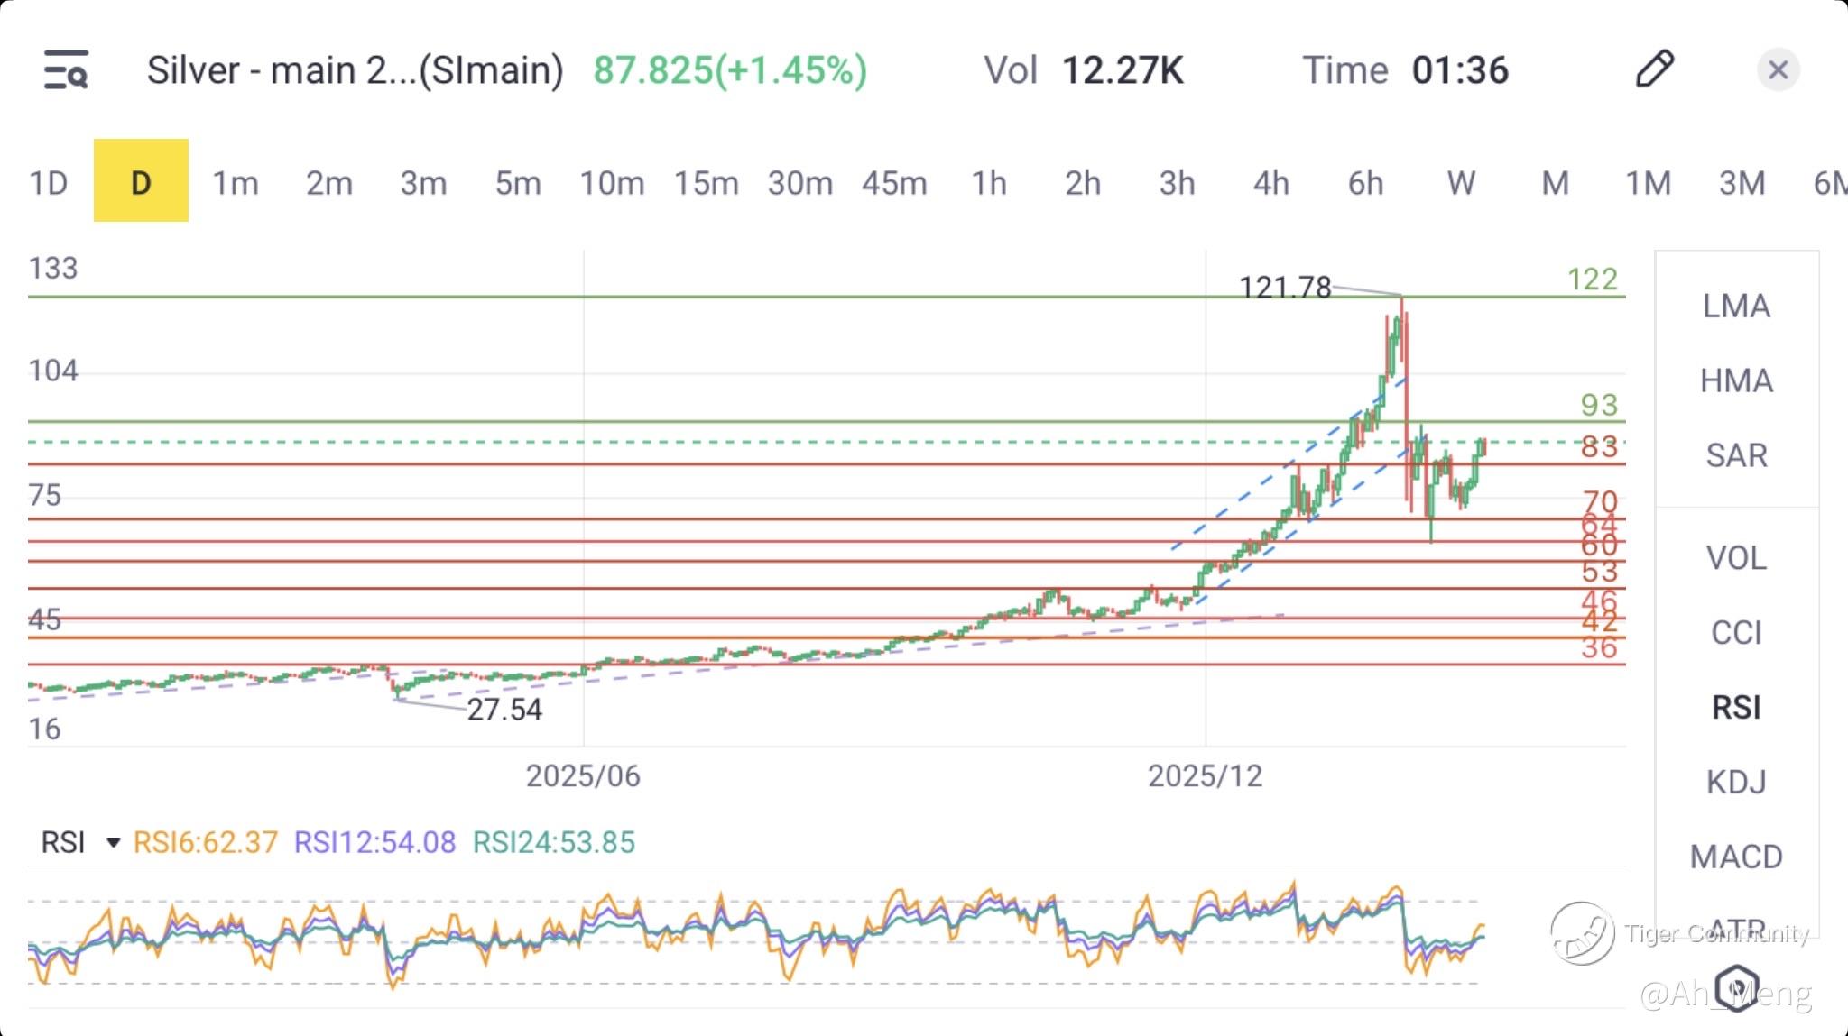Toggle the SAR overlay indicator
The image size is (1848, 1036).
coord(1736,455)
